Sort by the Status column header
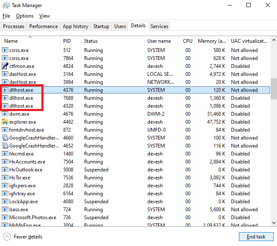The height and width of the screenshot is (246, 277). pos(113,41)
